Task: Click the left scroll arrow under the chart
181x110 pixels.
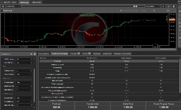Action: (1, 49)
